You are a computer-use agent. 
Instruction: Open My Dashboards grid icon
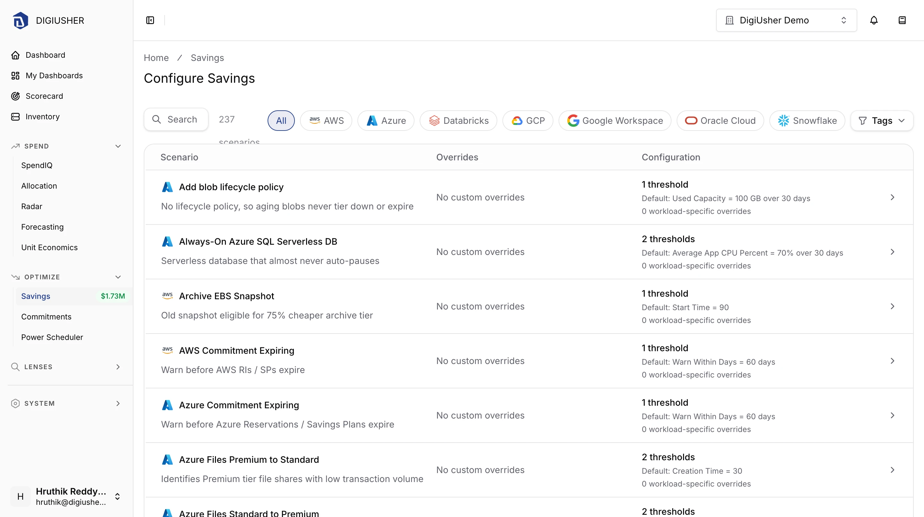15,76
